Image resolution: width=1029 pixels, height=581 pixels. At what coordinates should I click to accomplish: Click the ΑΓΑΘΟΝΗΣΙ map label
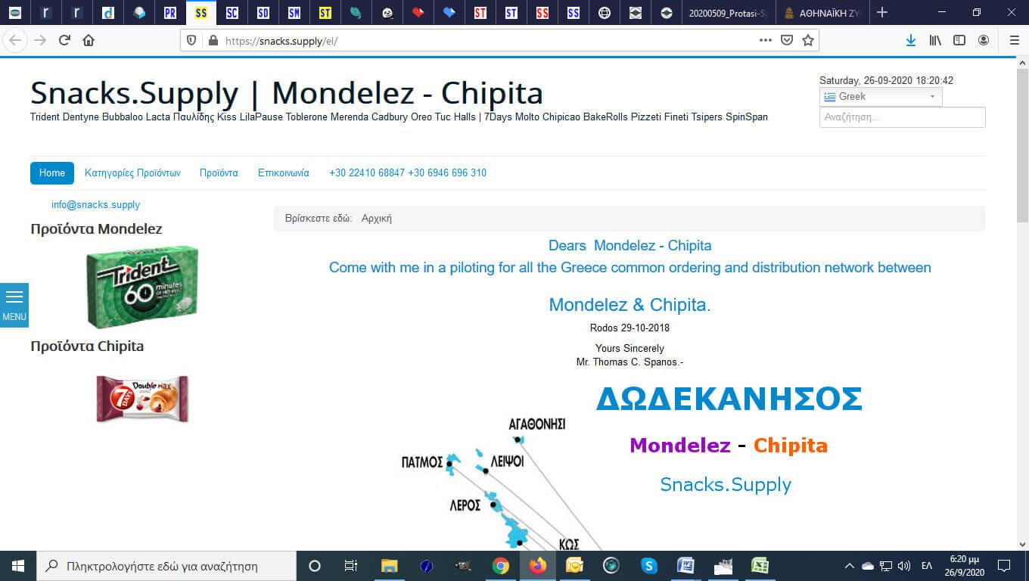(x=537, y=424)
